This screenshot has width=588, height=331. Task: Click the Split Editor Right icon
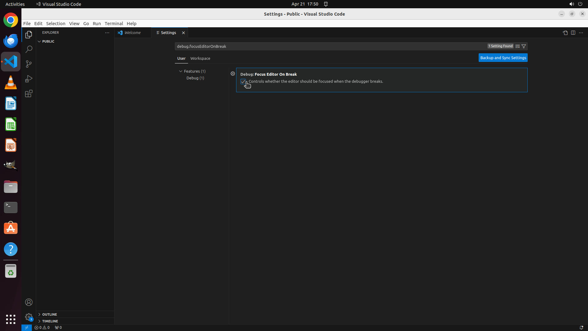573,33
